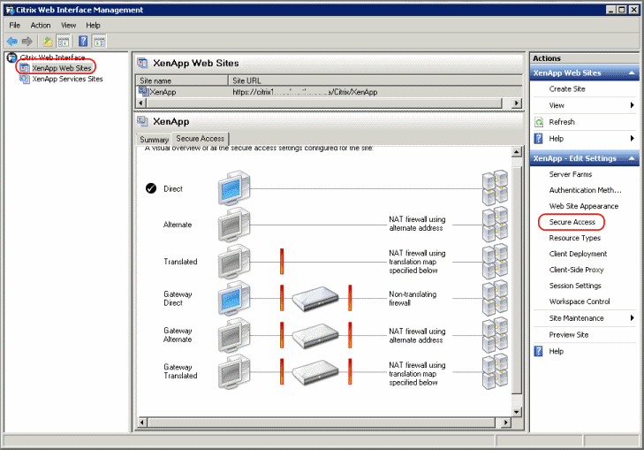Click the Site name column header
The width and height of the screenshot is (644, 450).
click(x=182, y=80)
